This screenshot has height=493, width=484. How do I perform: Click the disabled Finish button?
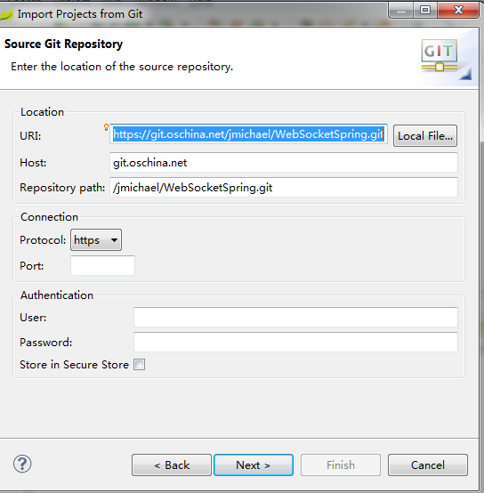341,465
